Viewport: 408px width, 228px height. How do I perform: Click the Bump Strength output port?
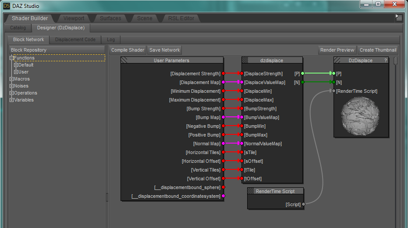tap(223, 109)
